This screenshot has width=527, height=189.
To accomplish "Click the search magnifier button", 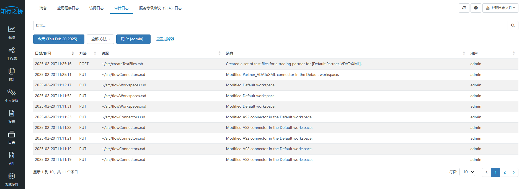I will click(513, 25).
